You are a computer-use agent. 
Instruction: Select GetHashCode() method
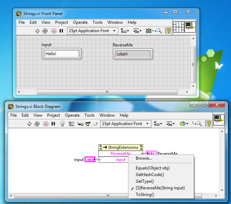[x=161, y=175]
